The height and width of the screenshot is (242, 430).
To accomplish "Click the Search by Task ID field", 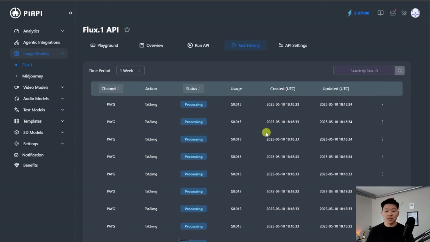I will click(364, 71).
